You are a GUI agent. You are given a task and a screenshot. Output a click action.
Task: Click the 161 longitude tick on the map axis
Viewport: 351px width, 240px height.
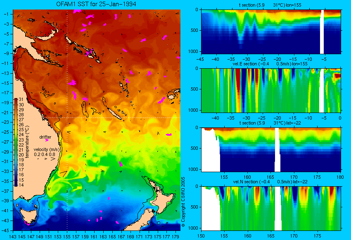pyautogui.click(x=94, y=236)
